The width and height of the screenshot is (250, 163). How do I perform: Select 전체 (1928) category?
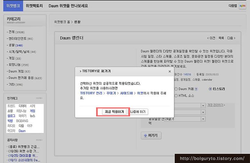coord(16,32)
